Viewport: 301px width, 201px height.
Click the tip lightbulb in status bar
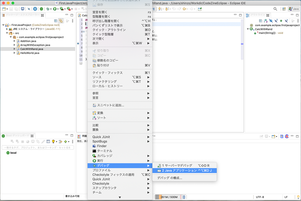click(298, 197)
